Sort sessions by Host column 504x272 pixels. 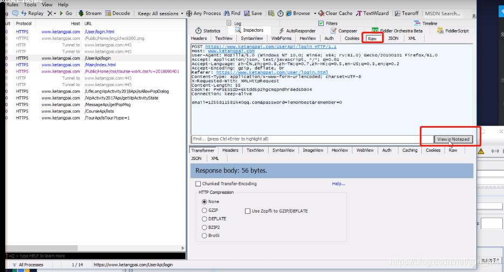(58, 23)
